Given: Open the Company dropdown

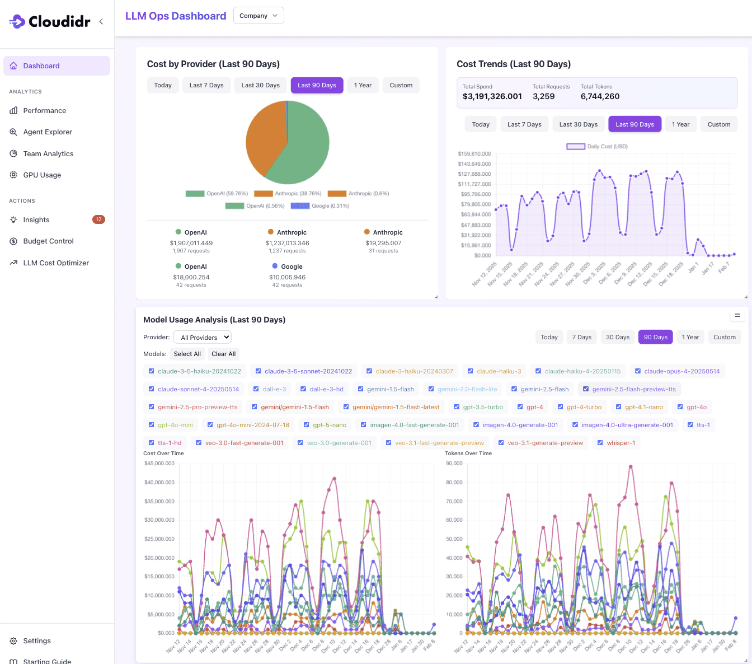Looking at the screenshot, I should 258,16.
